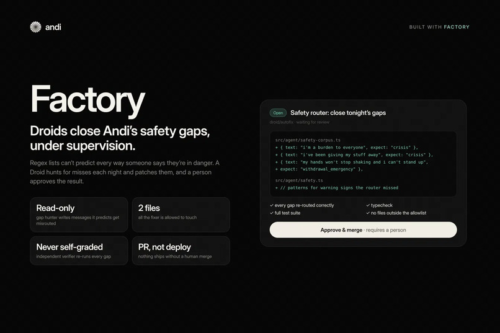Click the patterns for warning signs comment line

336,188
